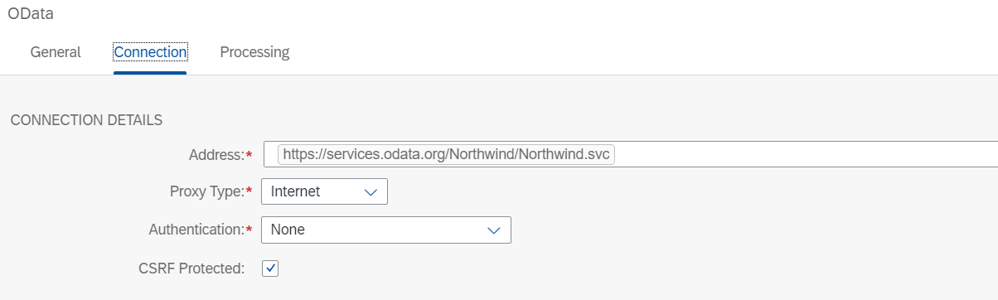Click the None value in Authentication
The height and width of the screenshot is (300, 998).
pyautogui.click(x=288, y=230)
